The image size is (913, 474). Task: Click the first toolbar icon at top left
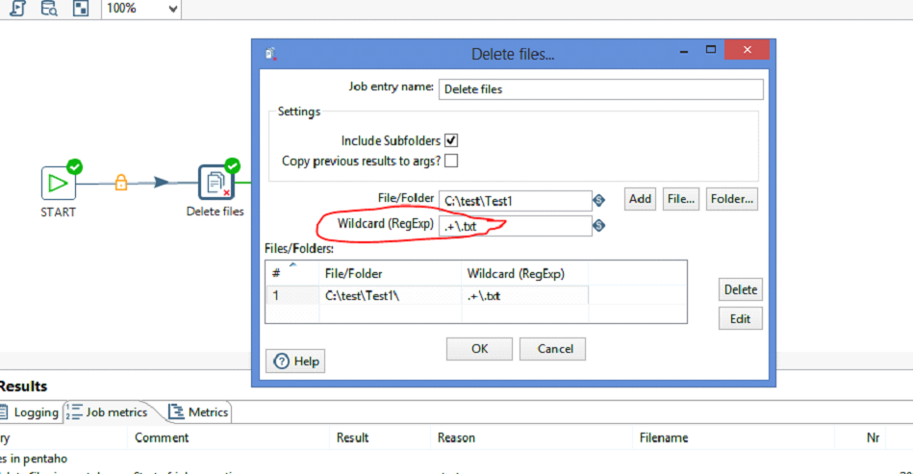pyautogui.click(x=18, y=8)
